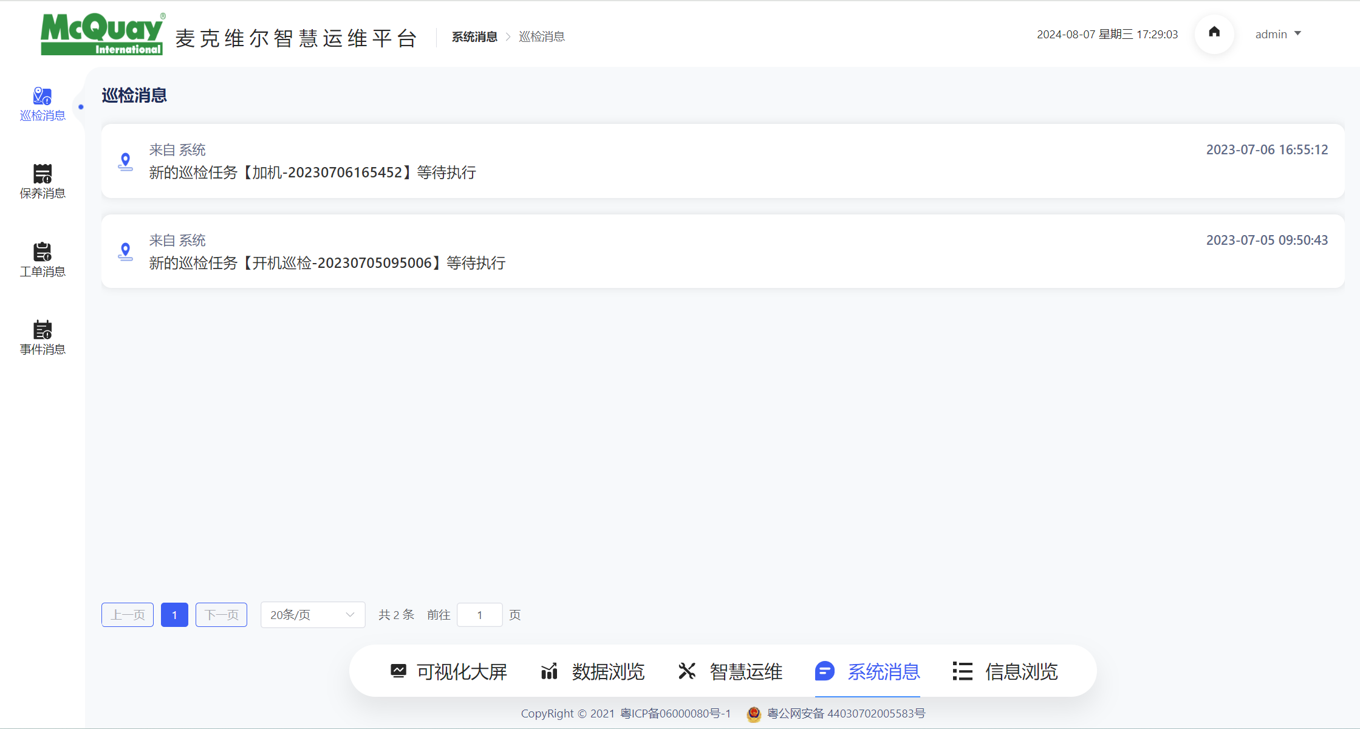Image resolution: width=1360 pixels, height=729 pixels.
Task: Click the 上一页 pagination button
Action: point(128,615)
